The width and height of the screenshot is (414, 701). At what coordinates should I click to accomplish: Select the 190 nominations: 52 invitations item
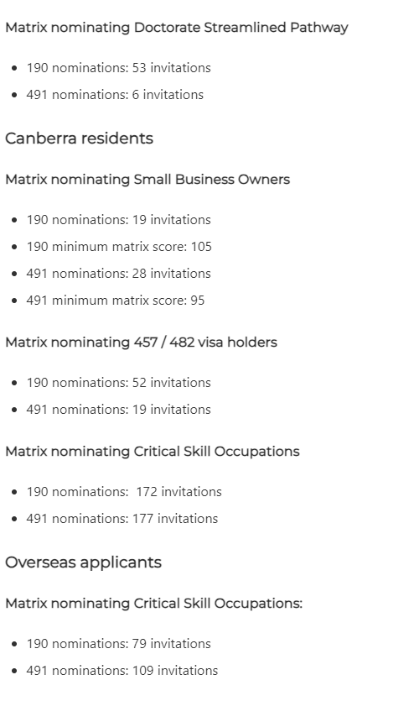[119, 382]
